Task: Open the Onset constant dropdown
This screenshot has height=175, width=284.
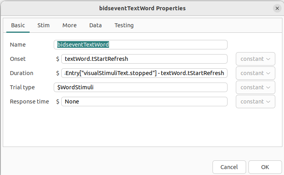Action: point(256,59)
